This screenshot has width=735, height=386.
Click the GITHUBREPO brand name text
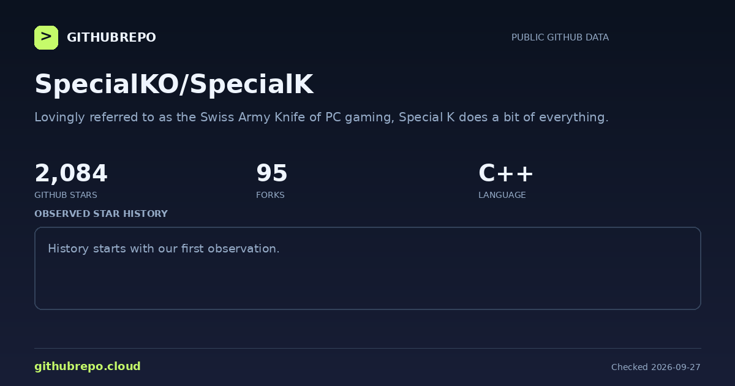(x=111, y=37)
